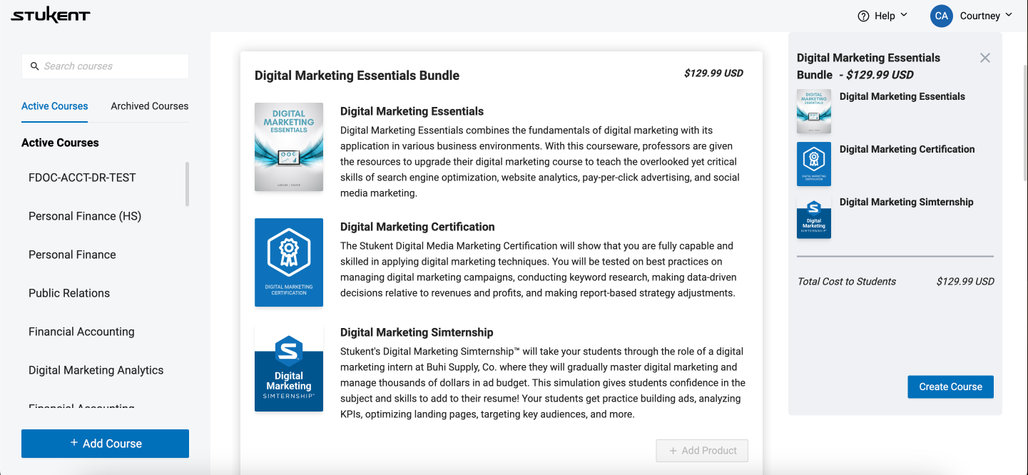Click the disabled Add Product button
Screen dimensions: 1028x475
coord(702,451)
